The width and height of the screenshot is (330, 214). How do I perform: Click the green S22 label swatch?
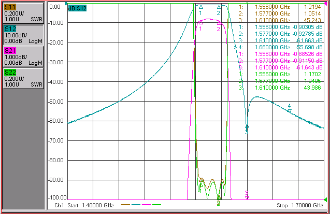tap(10, 73)
